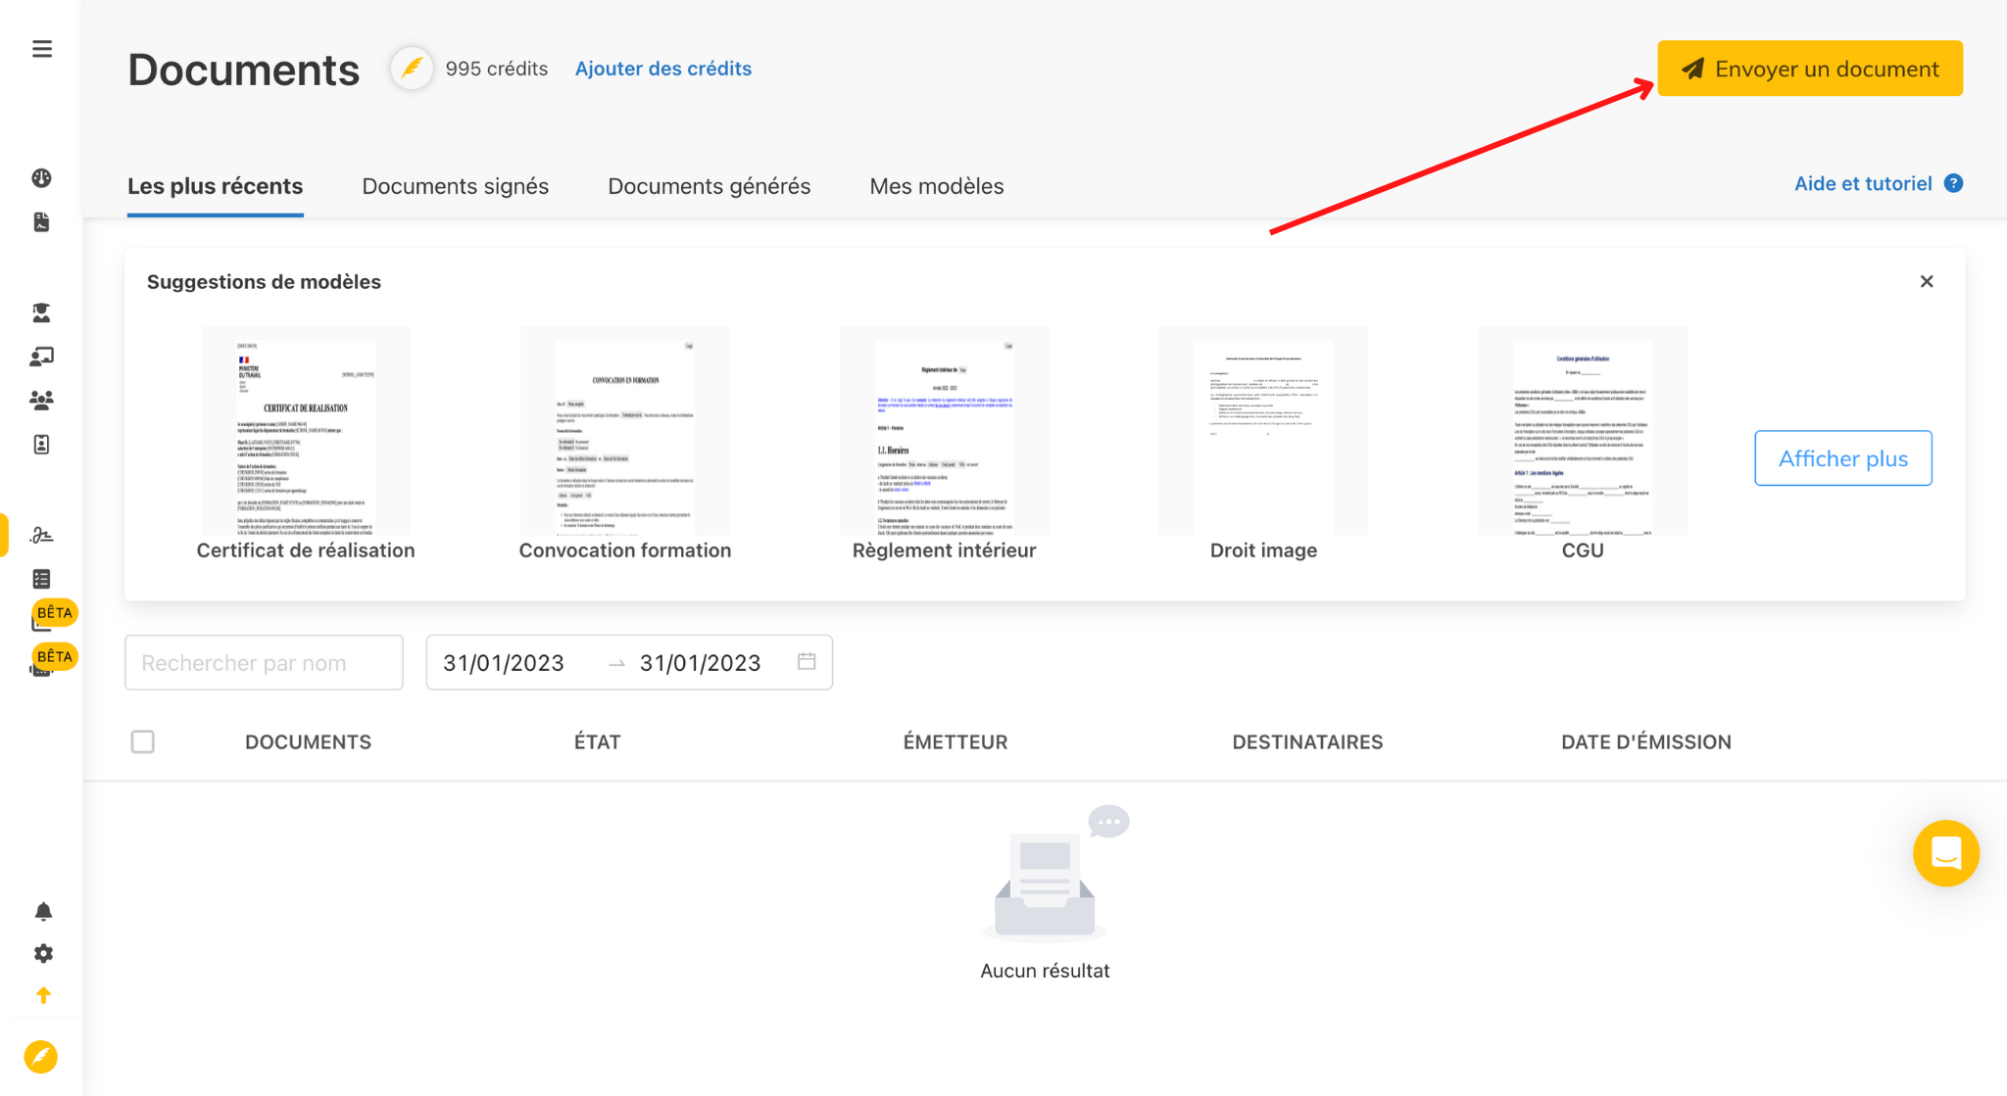The height and width of the screenshot is (1096, 2007).
Task: Click the start date 31/01/2023 field
Action: [x=504, y=663]
